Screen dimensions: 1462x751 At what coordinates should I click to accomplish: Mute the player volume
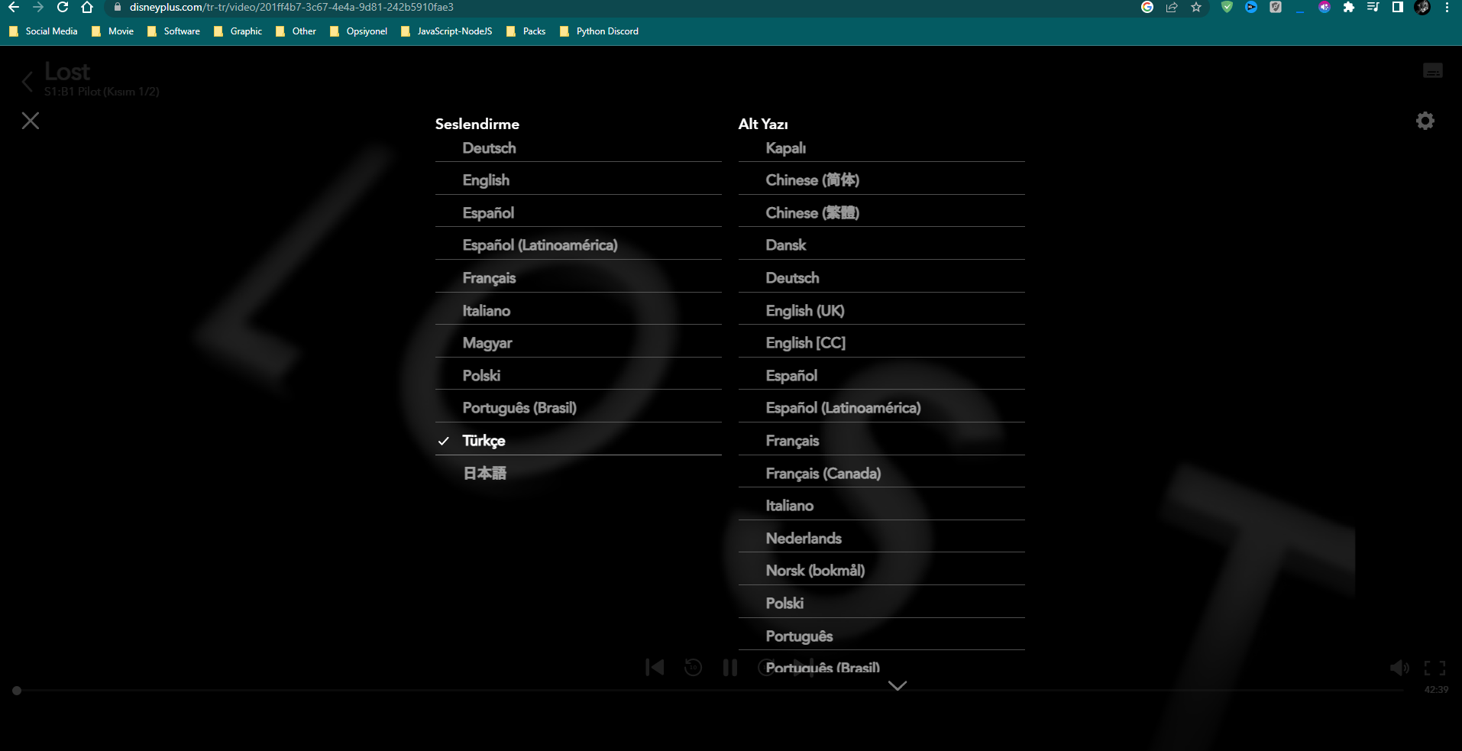coord(1399,668)
